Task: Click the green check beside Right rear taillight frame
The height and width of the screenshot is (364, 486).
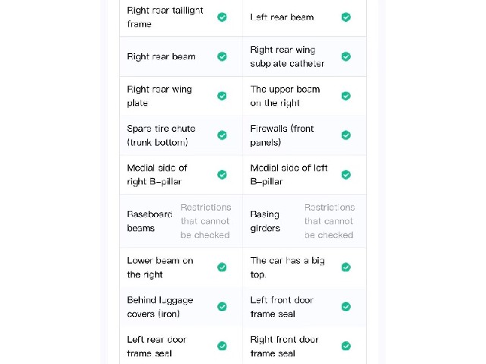Action: (x=222, y=17)
